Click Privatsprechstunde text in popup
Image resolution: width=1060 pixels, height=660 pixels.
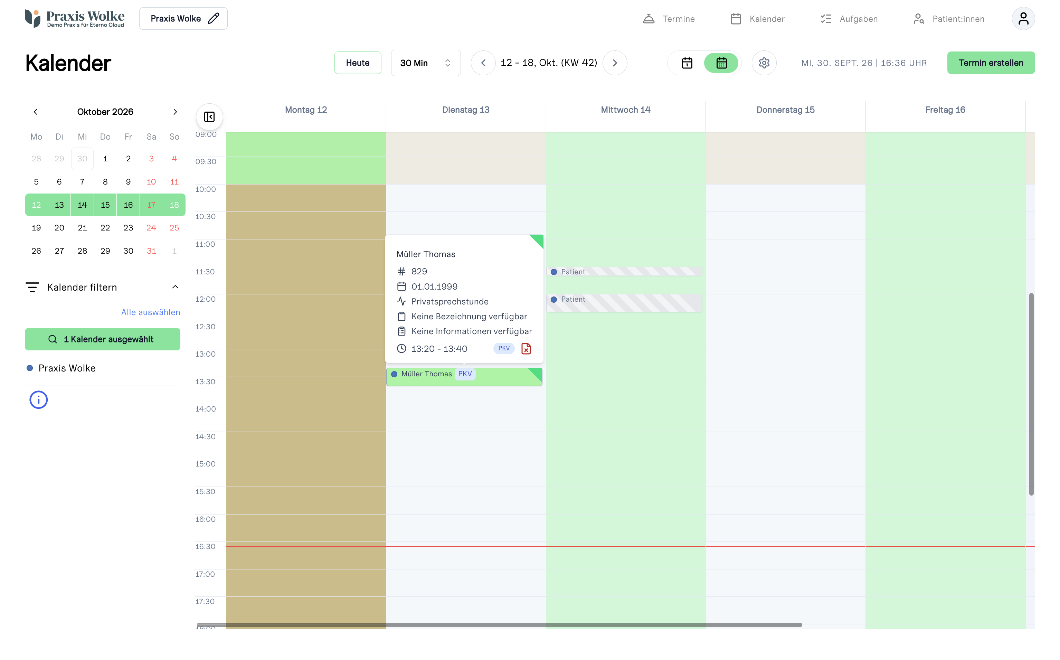click(x=450, y=302)
